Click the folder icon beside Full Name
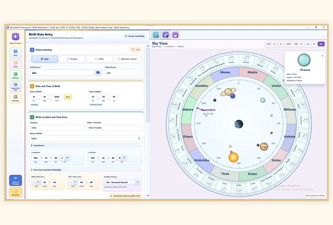The height and width of the screenshot is (225, 333). pyautogui.click(x=98, y=72)
